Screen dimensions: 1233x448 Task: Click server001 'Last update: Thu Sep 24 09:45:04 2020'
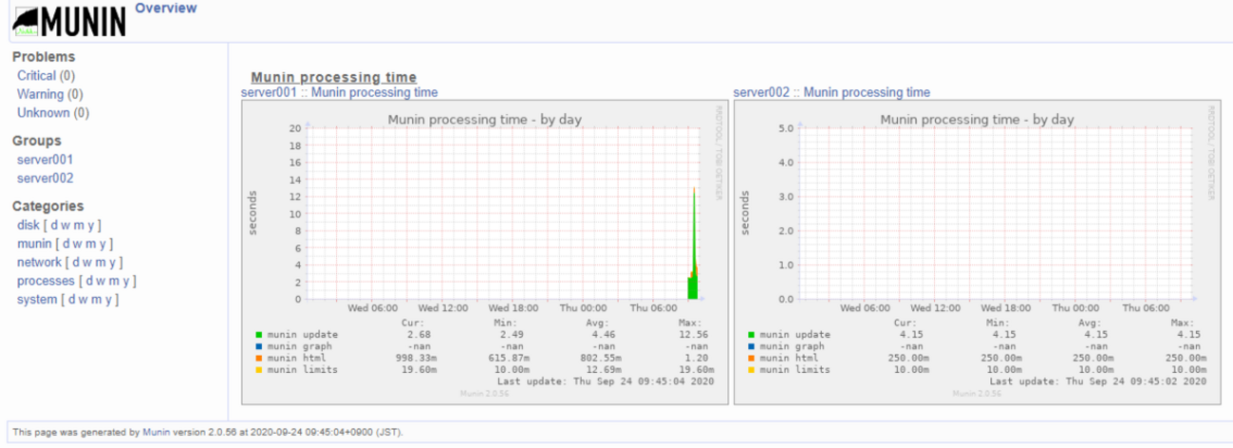pyautogui.click(x=607, y=382)
